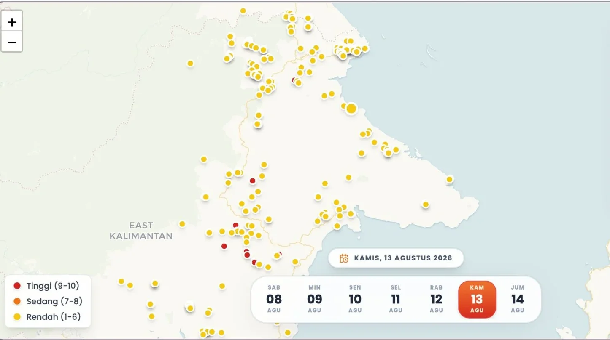
Task: Select Tuesday 11 AGU date
Action: [395, 299]
